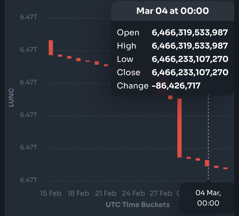Select the "27 Feb" x-axis date label
The width and height of the screenshot is (239, 216).
161,193
